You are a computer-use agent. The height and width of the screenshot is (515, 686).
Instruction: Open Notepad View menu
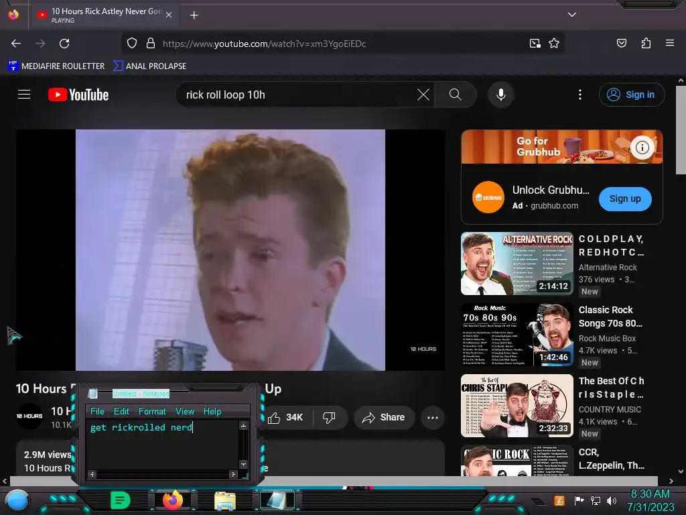point(185,411)
